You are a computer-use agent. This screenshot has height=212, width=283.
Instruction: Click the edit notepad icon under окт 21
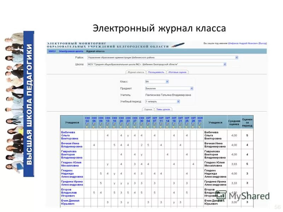[x=180, y=124]
